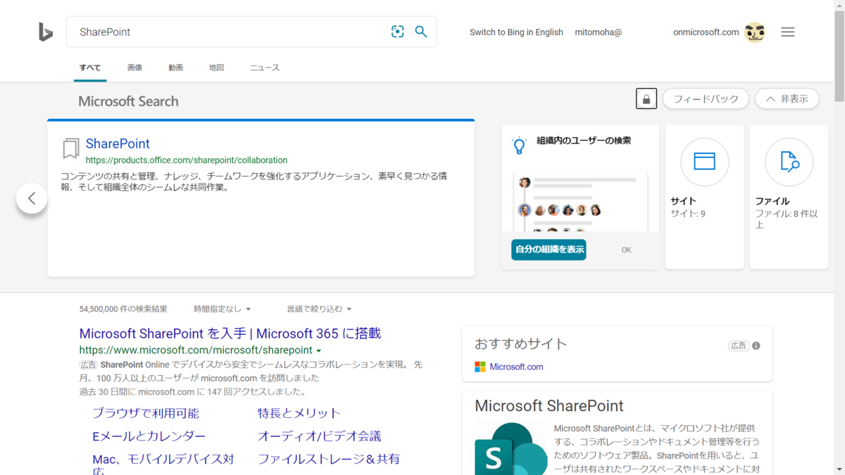Image resolution: width=845 pixels, height=475 pixels.
Task: Click the サイト: 9 count text
Action: [688, 214]
